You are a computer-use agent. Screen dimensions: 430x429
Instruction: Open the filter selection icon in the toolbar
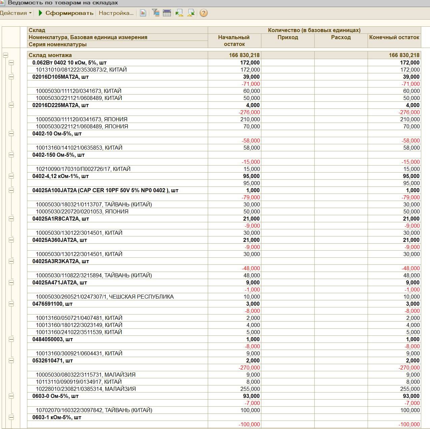155,13
